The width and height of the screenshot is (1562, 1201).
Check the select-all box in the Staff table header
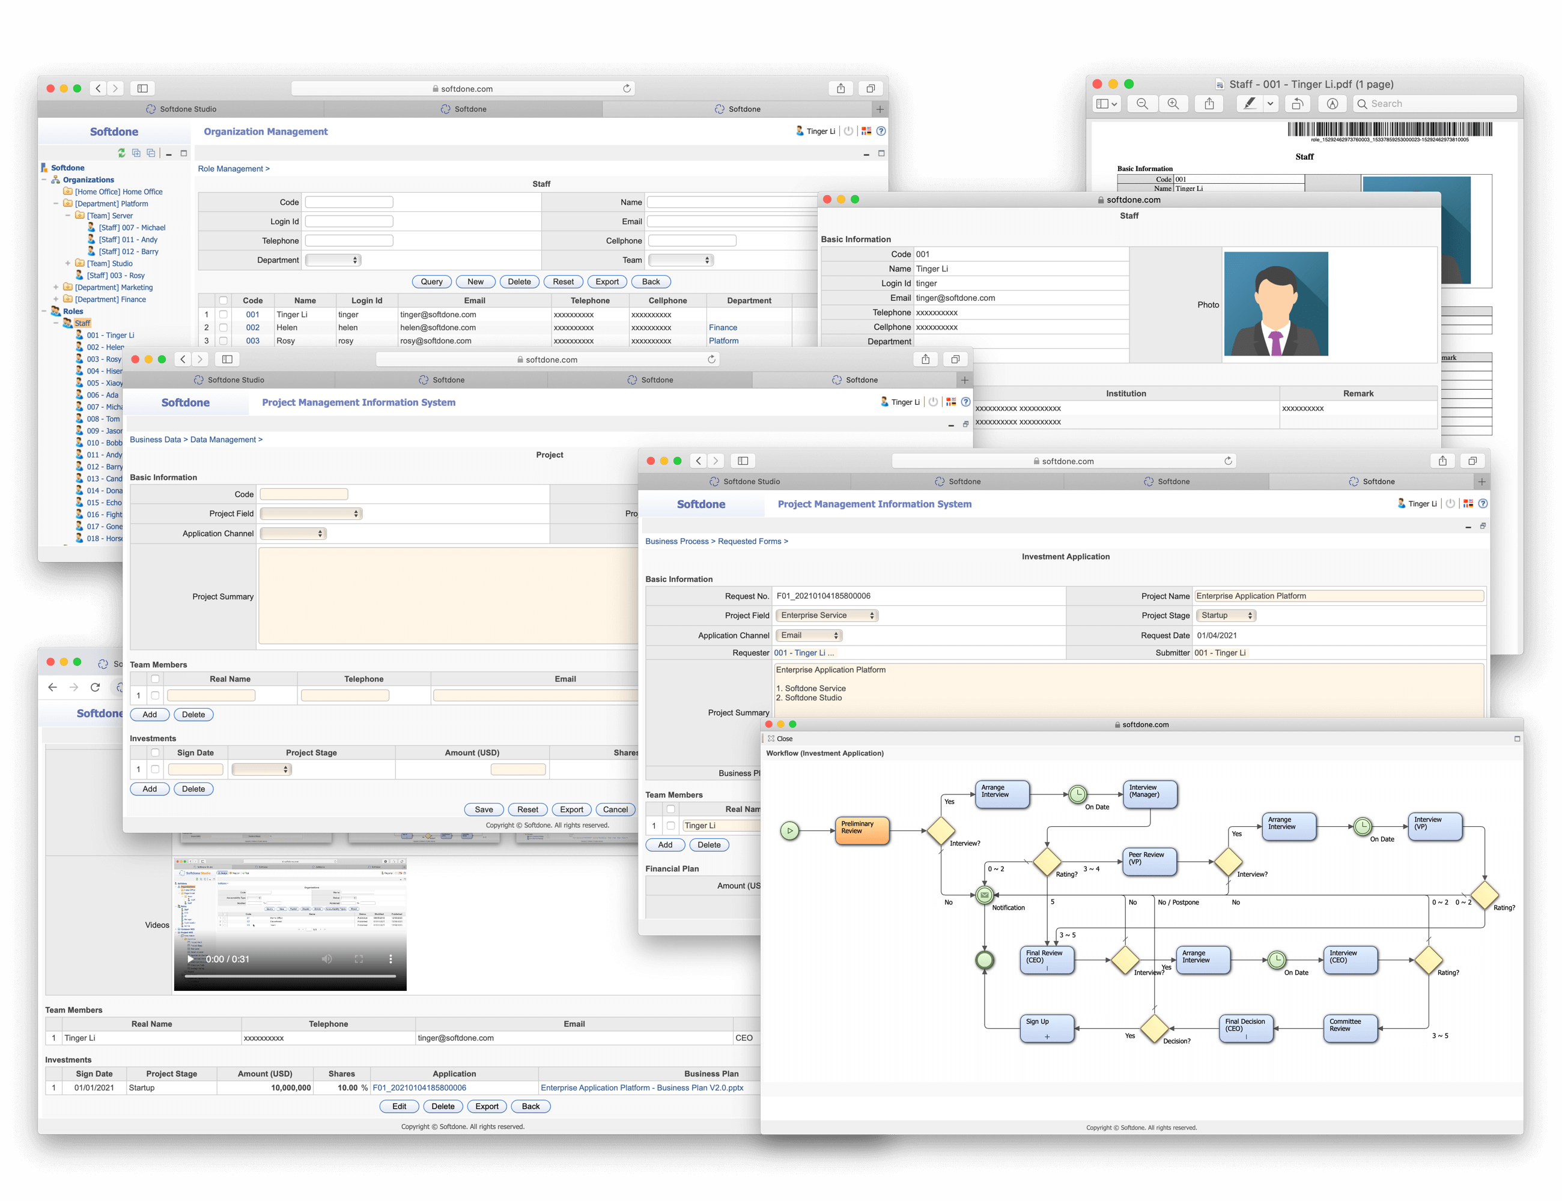(x=223, y=301)
